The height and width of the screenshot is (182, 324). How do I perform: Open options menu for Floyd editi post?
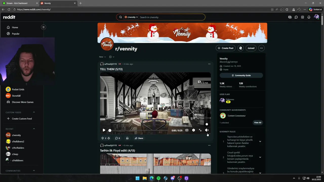(209, 145)
